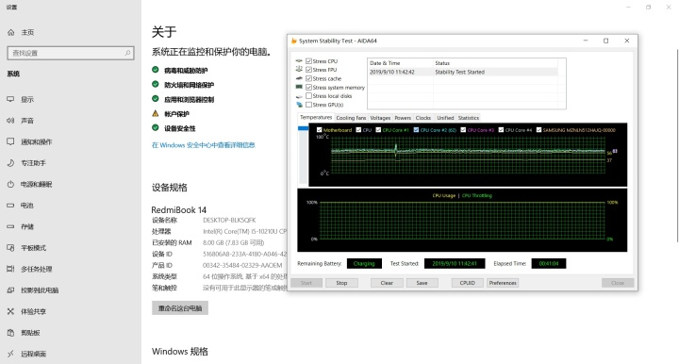Open Display (显示) settings icon

(10, 100)
